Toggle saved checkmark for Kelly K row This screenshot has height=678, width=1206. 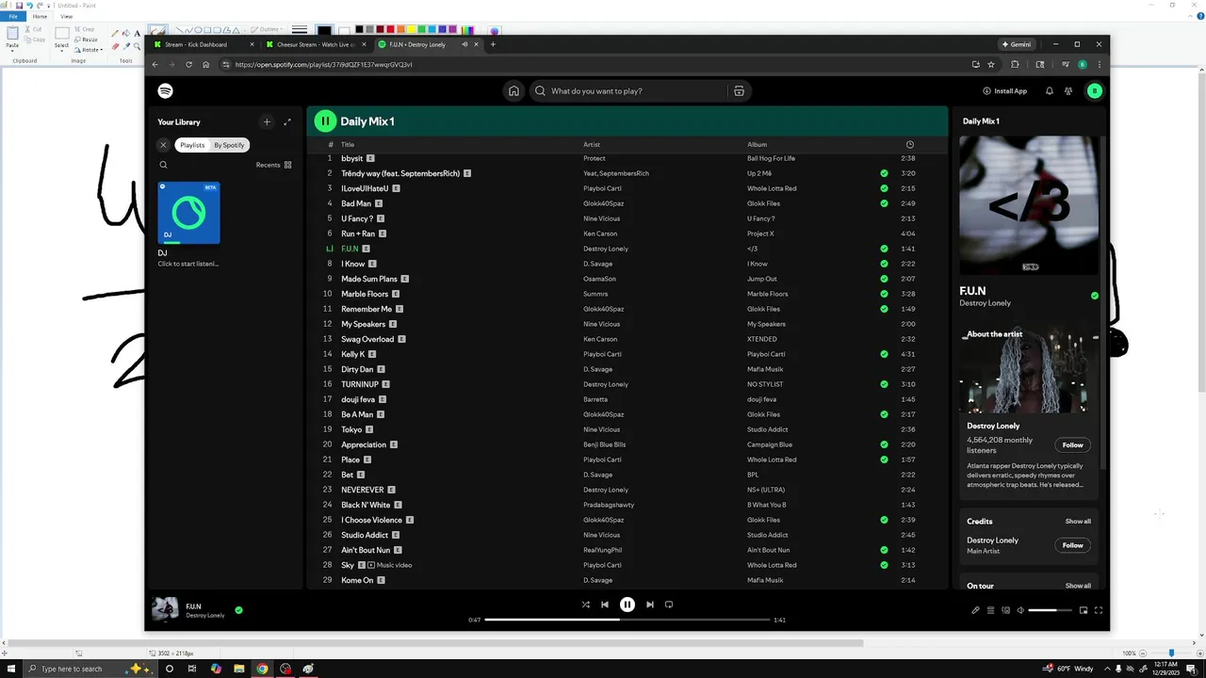point(884,354)
